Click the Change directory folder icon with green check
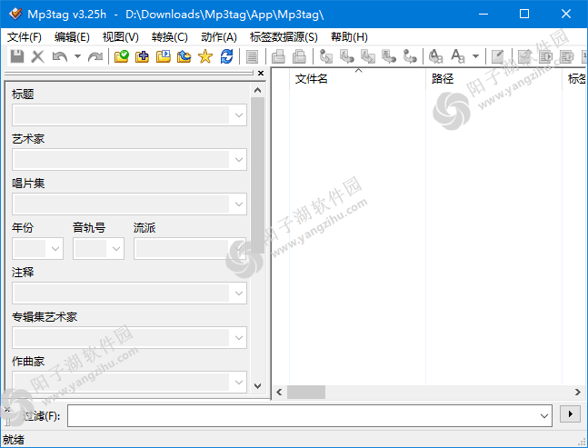588x448 pixels. point(122,56)
